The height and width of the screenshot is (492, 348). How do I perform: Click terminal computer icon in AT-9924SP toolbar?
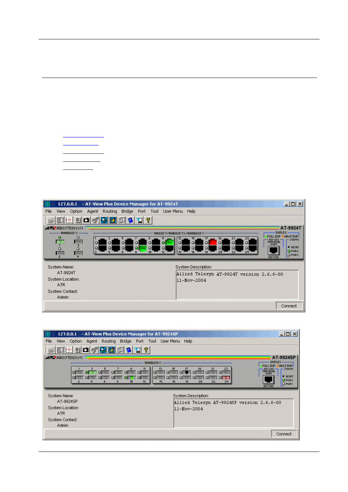138,350
